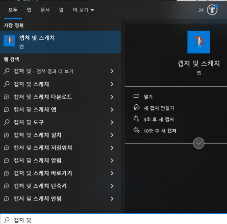Expand arrow for 캡처 및 스케치 저장위치
This screenshot has height=224, width=227.
click(x=112, y=148)
